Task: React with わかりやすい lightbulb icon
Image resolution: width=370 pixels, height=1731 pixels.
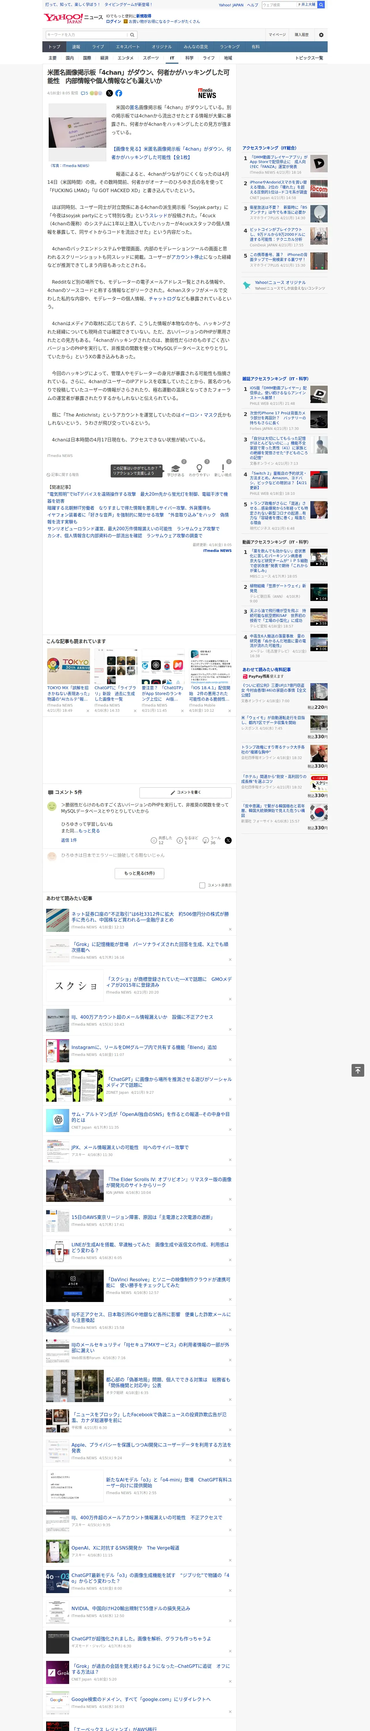Action: (x=199, y=468)
